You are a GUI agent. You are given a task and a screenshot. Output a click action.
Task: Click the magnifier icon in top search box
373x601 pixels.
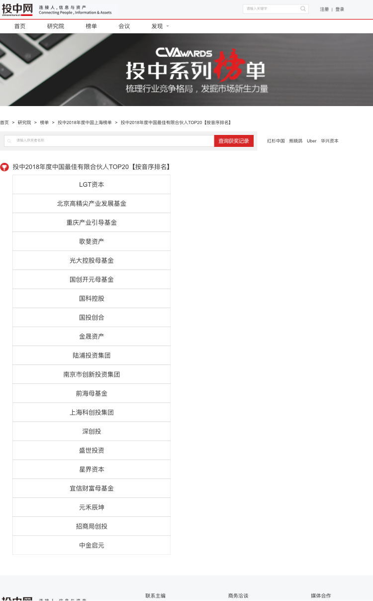(303, 9)
